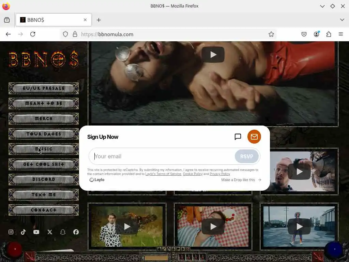Open the TOUR DATES menu button
Screen dimensions: 349x262
[x=44, y=134]
